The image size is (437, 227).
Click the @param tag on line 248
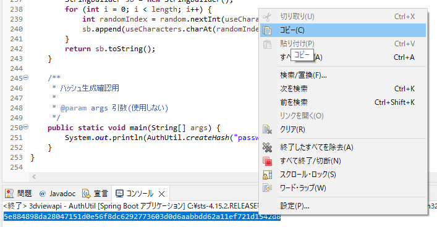(74, 108)
